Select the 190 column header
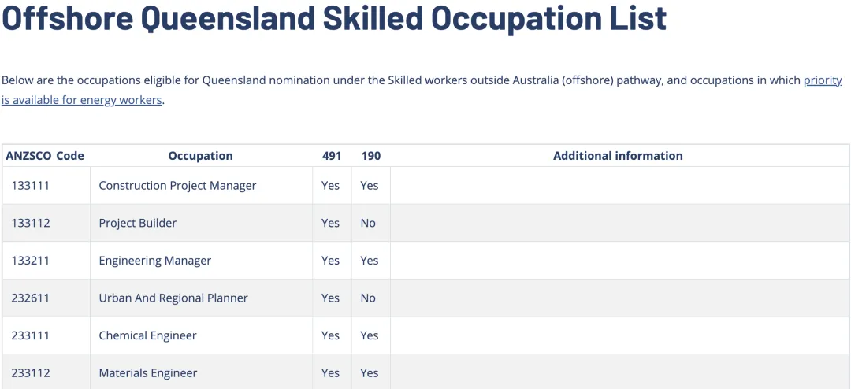The height and width of the screenshot is (389, 851). pos(371,156)
